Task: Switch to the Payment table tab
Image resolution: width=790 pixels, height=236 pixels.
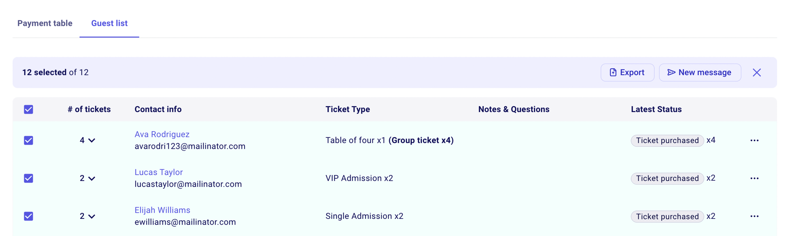Action: 45,23
